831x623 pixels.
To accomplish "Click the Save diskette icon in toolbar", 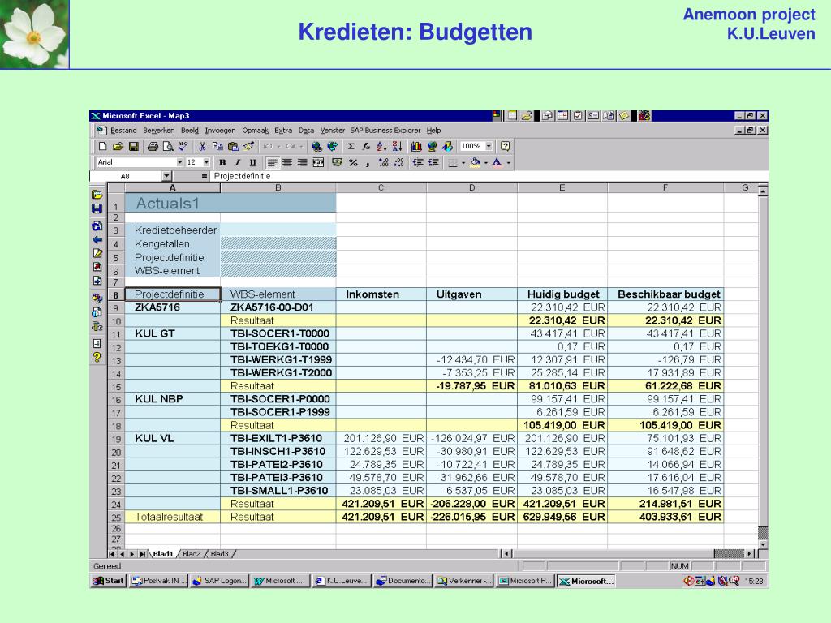I will 134,146.
